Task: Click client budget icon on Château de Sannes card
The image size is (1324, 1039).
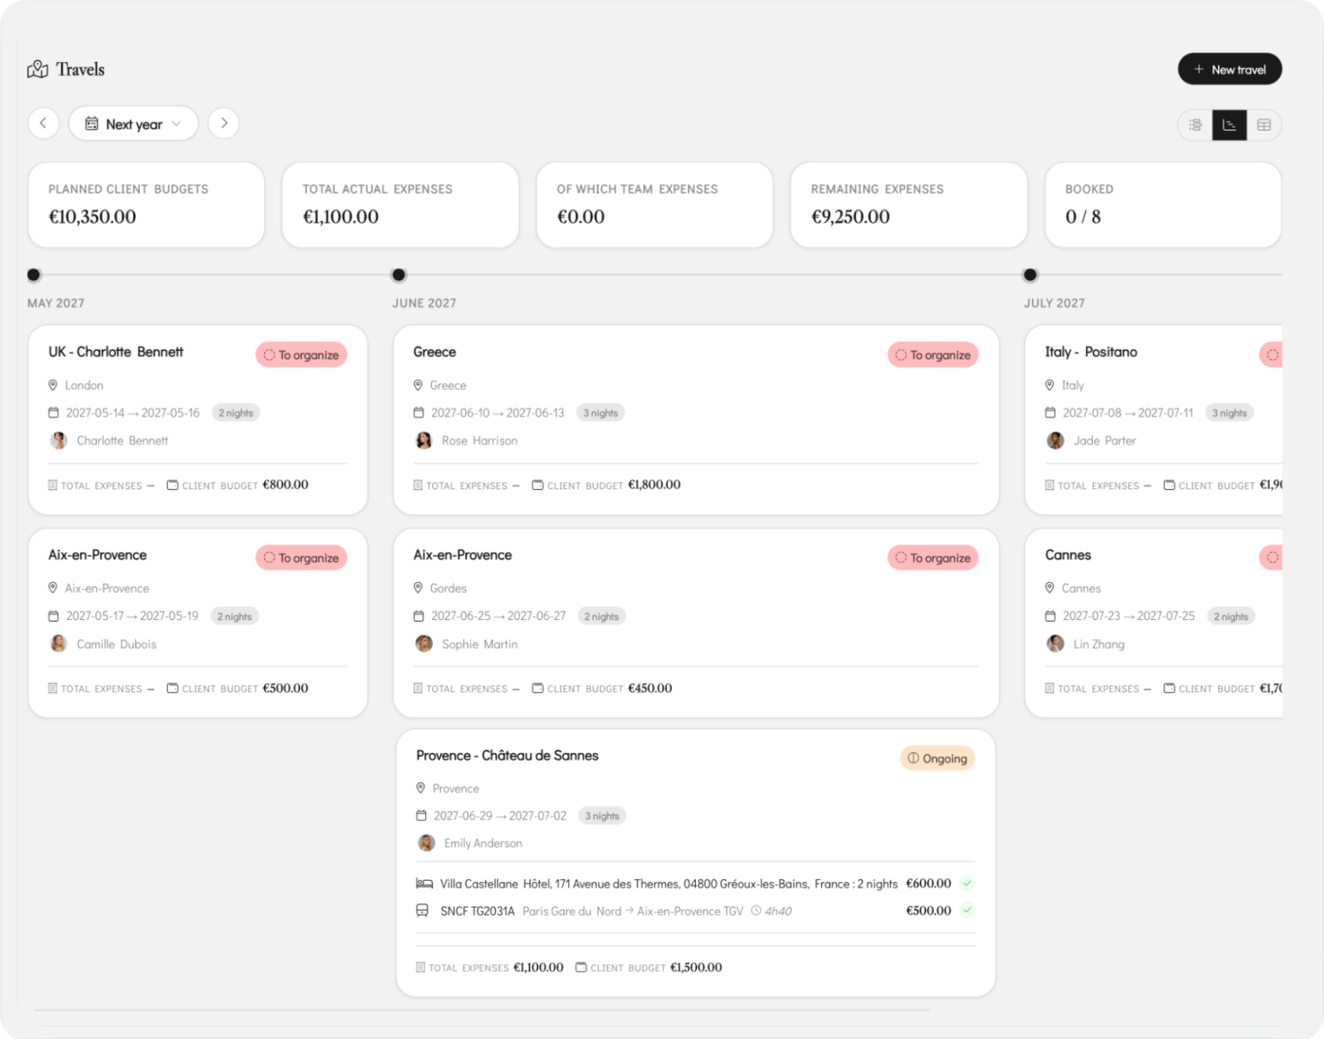Action: pyautogui.click(x=581, y=968)
